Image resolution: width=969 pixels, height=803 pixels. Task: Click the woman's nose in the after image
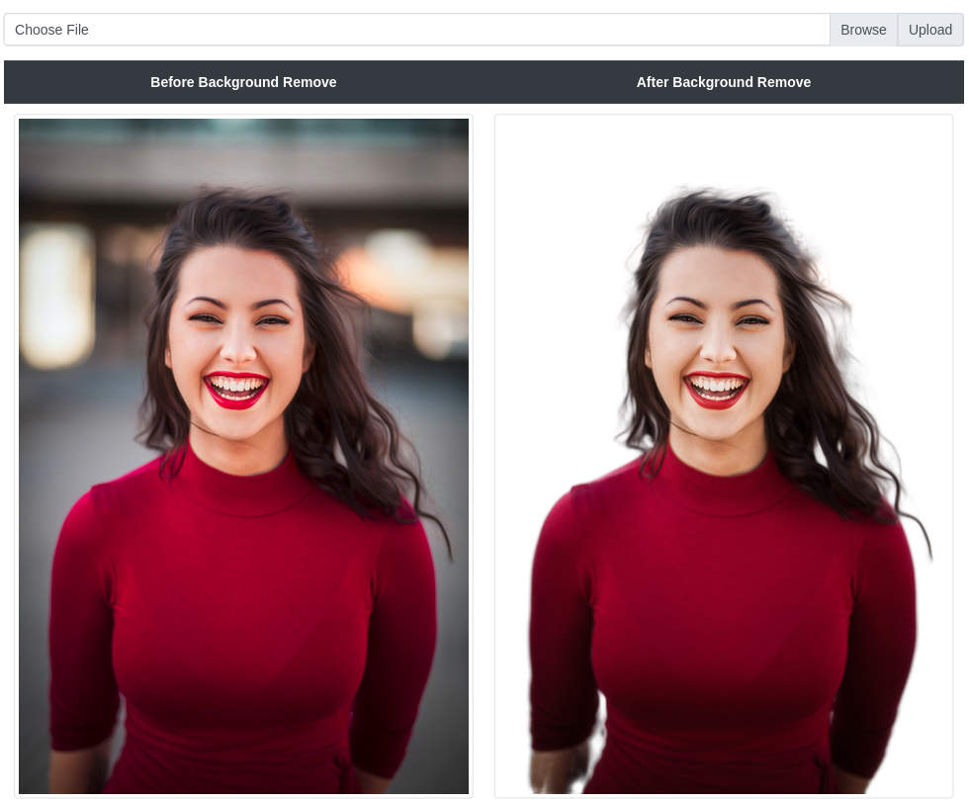[x=717, y=346]
